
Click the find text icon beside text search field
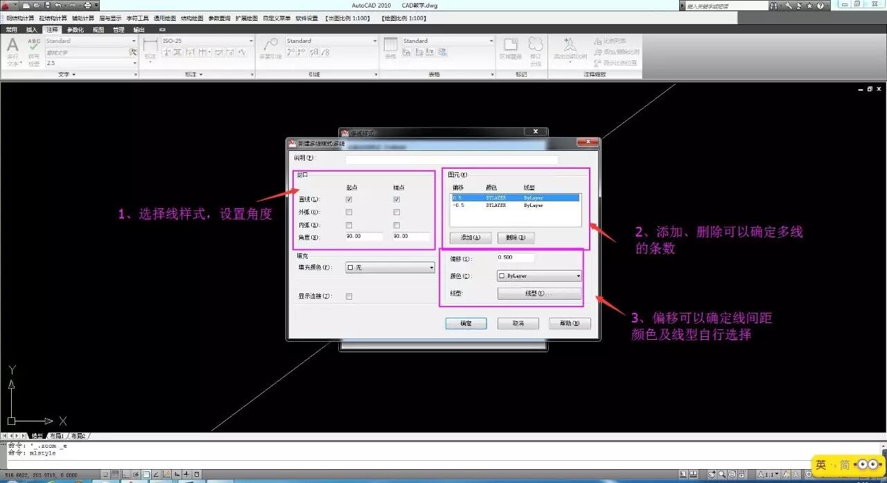[x=134, y=52]
